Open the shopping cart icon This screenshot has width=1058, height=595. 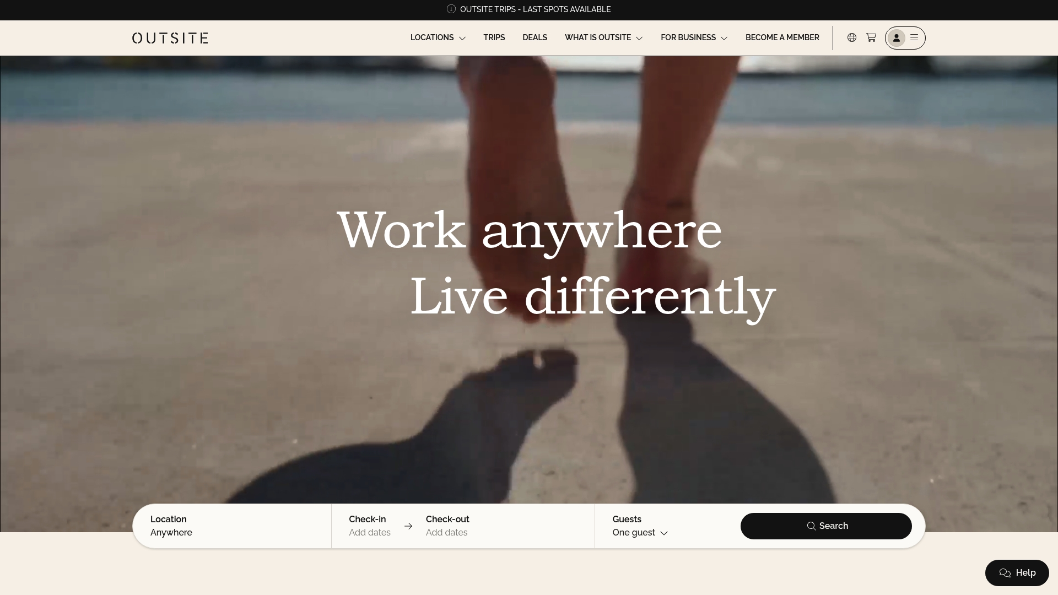click(871, 37)
